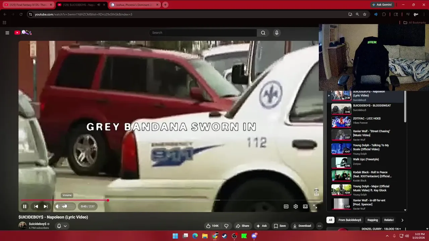Screen dimensions: 429x241
Task: Open the apps grid in bookmarks bar
Action: [x=4, y=22]
